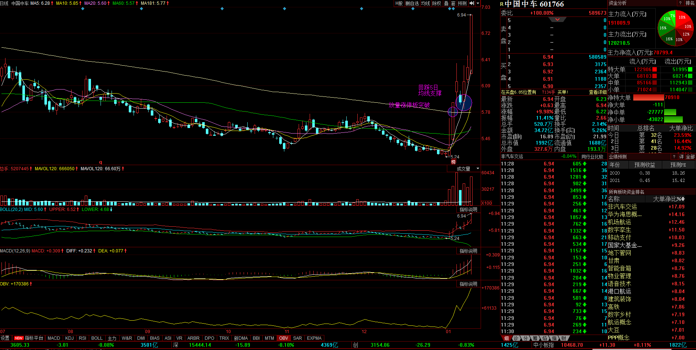Switch to the W&R indicator tab
This screenshot has width=696, height=350.
[127, 338]
